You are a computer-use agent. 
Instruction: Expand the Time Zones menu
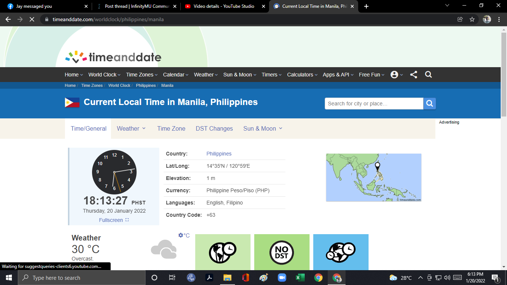point(142,75)
